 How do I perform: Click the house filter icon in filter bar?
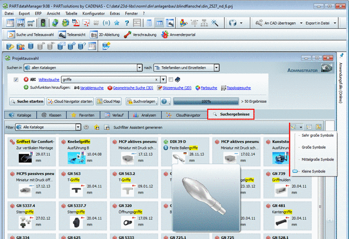pyautogui.click(x=97, y=127)
